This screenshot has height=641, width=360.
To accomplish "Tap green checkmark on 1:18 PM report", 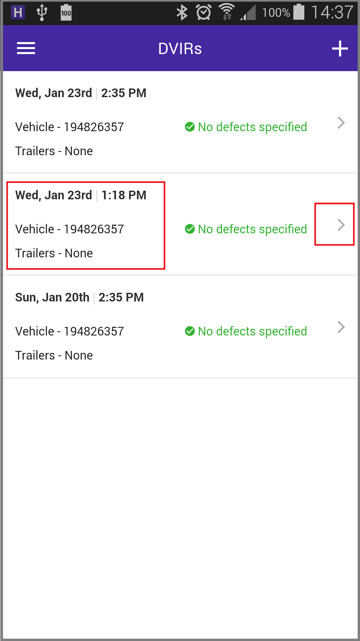I will [190, 229].
